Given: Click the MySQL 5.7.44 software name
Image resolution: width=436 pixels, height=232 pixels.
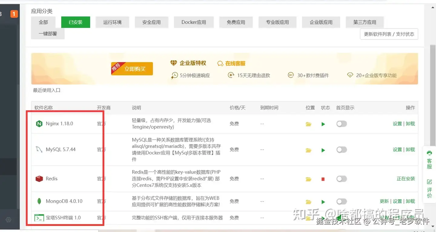Looking at the screenshot, I should (x=61, y=150).
